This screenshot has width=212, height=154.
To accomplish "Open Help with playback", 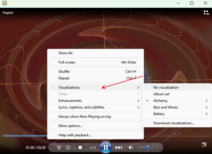I will point(96,135).
